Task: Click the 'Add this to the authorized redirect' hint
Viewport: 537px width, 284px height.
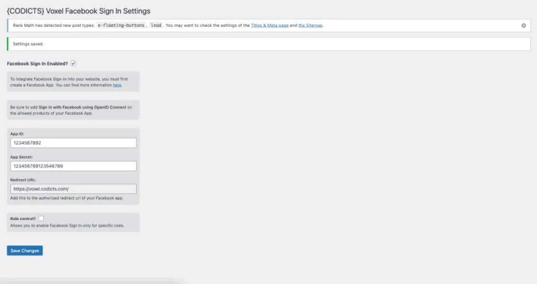Action: (x=67, y=198)
